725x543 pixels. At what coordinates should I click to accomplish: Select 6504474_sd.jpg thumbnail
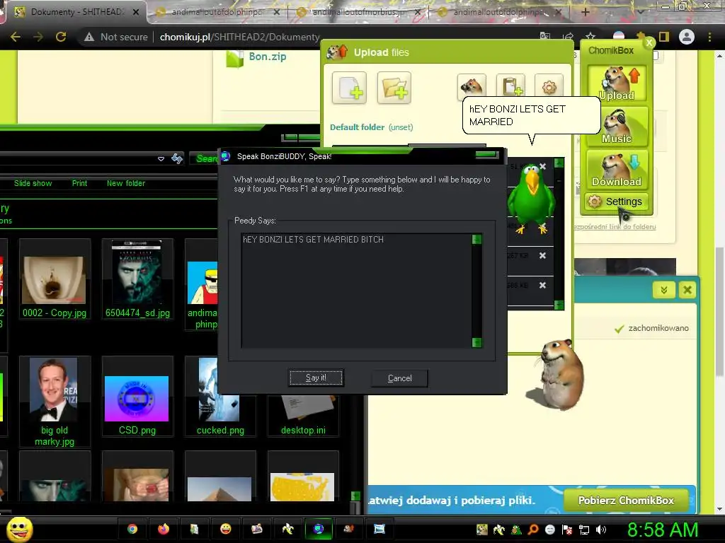click(137, 279)
